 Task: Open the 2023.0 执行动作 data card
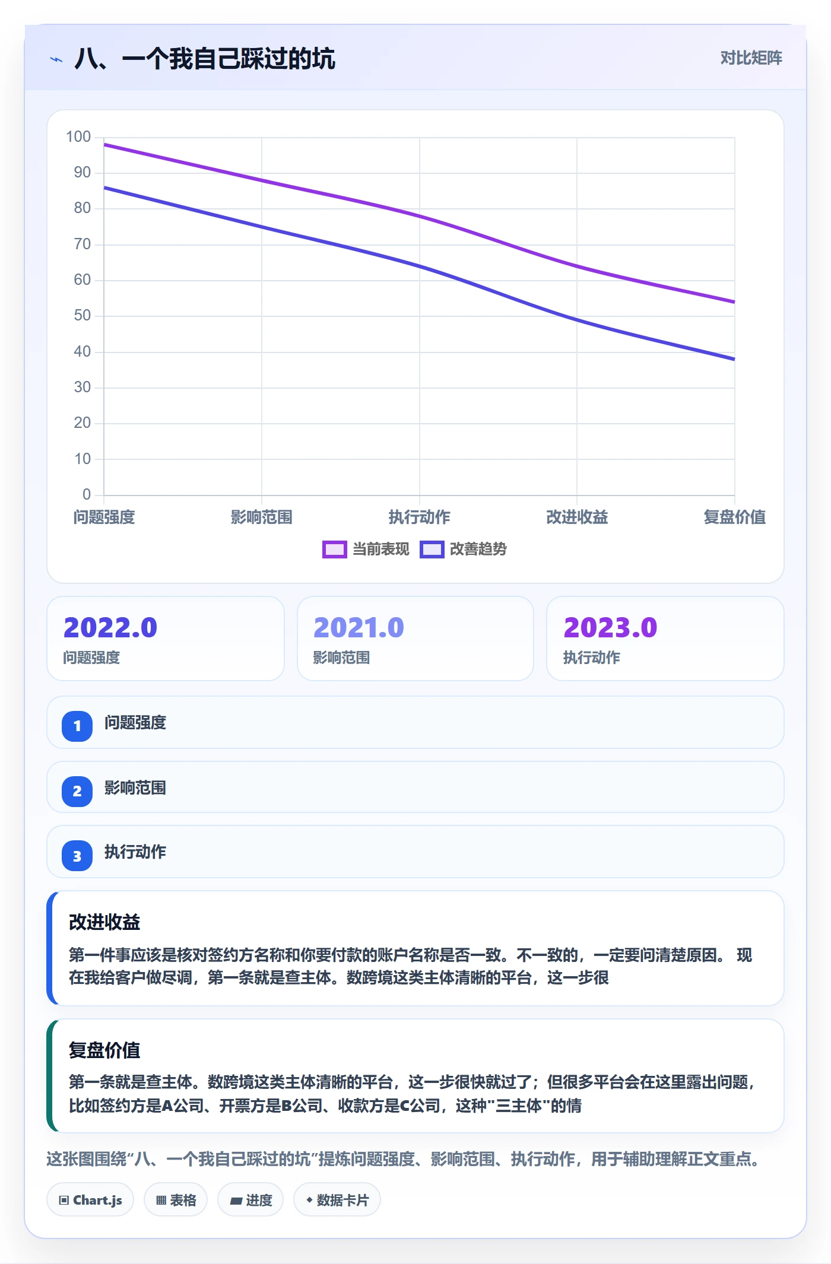coord(665,639)
